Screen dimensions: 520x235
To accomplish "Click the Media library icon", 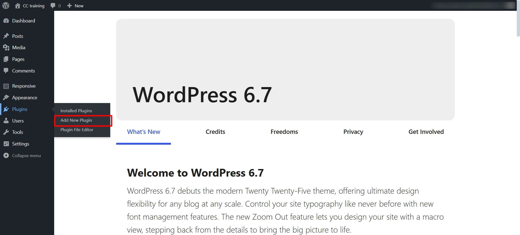I will pyautogui.click(x=6, y=48).
